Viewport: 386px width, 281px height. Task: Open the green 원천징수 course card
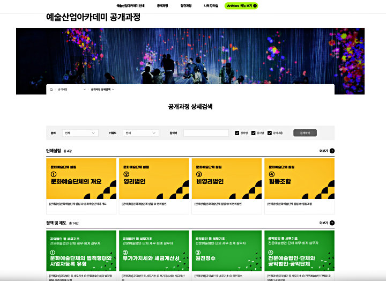226,251
